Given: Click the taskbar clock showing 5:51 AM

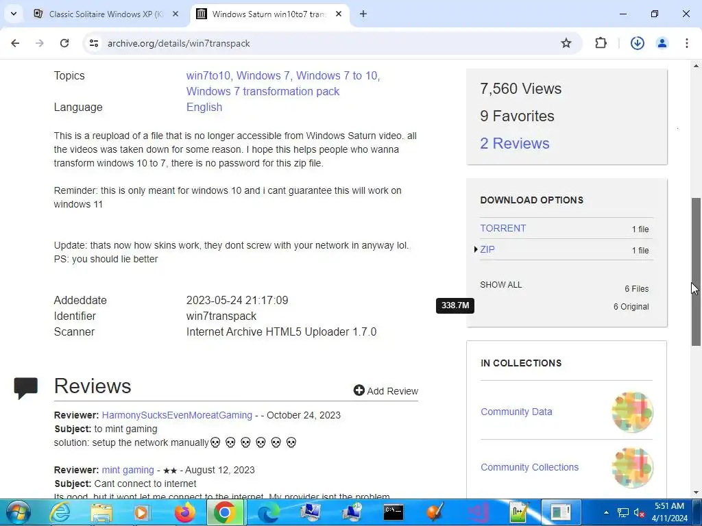Looking at the screenshot, I should click(x=669, y=512).
